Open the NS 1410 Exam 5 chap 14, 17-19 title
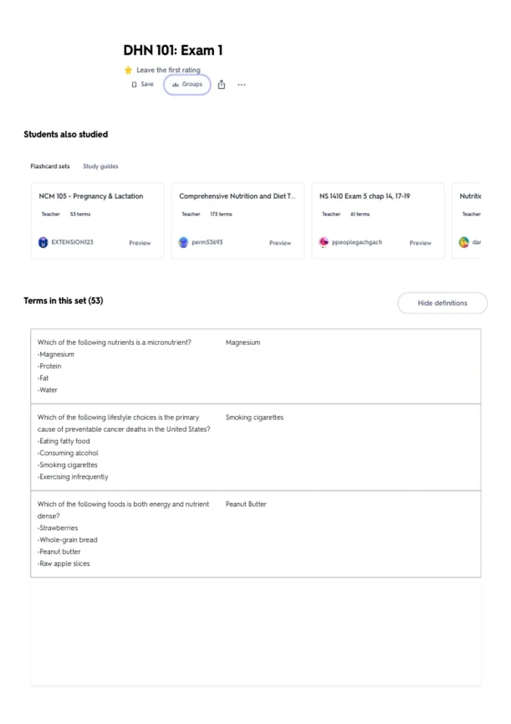This screenshot has width=511, height=724. [365, 196]
